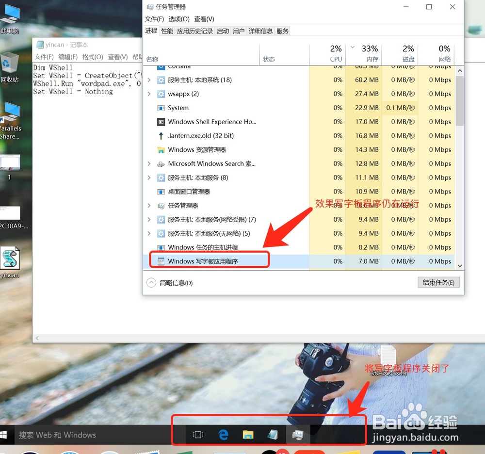Open Microsoft Edge from the taskbar
Image resolution: width=485 pixels, height=454 pixels.
click(x=224, y=435)
